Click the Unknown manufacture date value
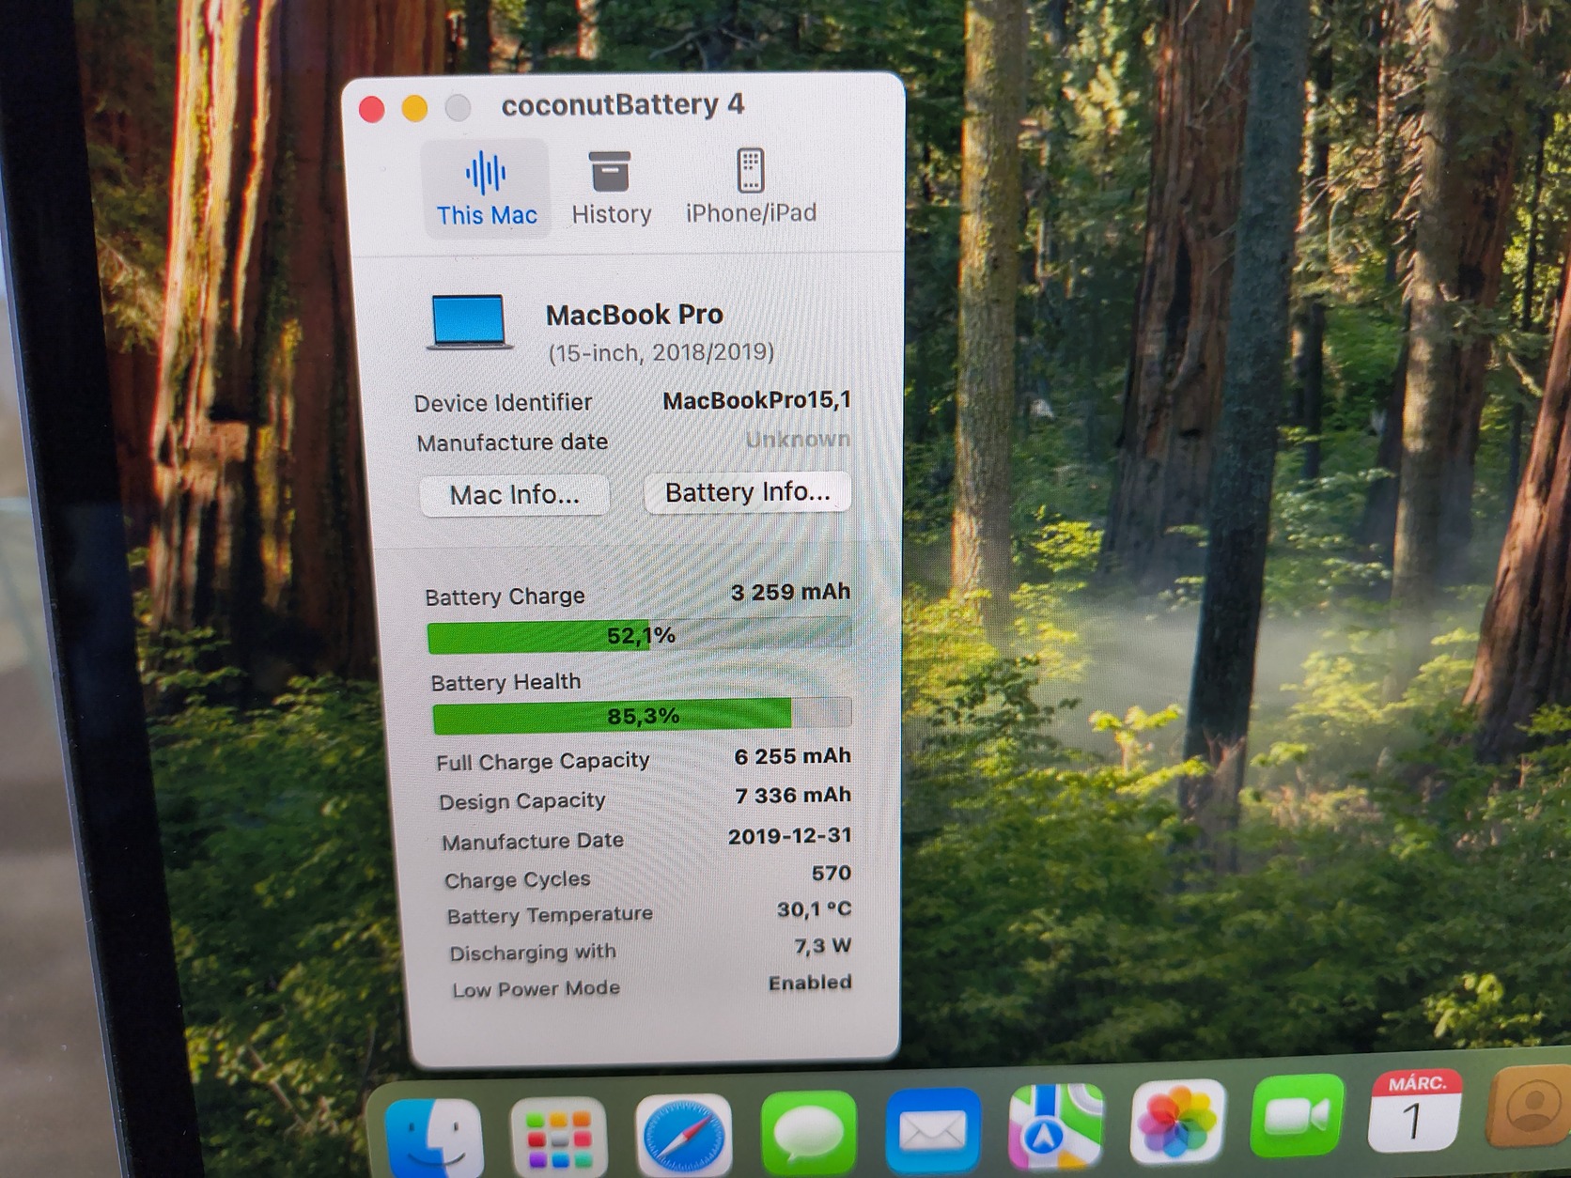 (x=798, y=439)
